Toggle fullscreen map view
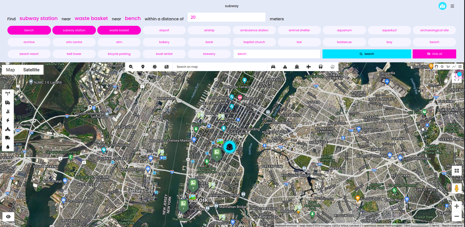Screen dimensions: 465x227 click(457, 78)
